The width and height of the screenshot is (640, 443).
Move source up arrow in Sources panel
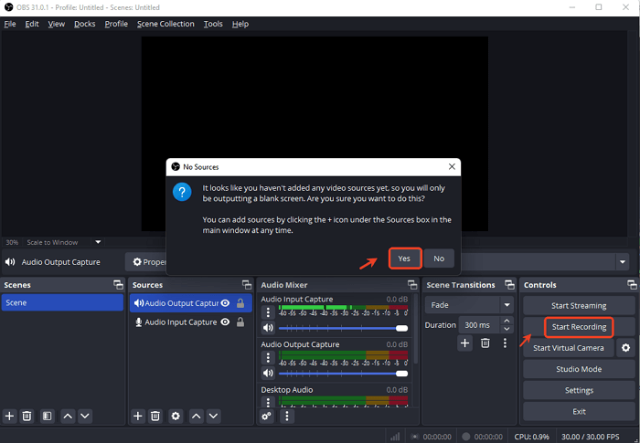point(197,417)
